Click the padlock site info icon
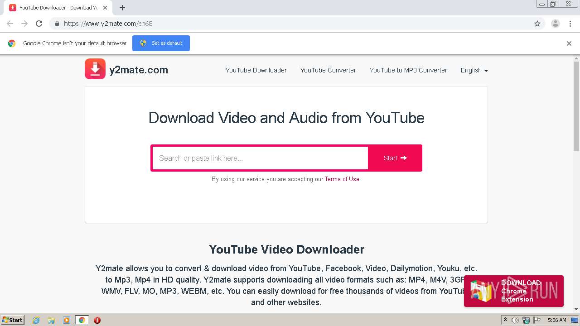The image size is (580, 326). tap(57, 24)
